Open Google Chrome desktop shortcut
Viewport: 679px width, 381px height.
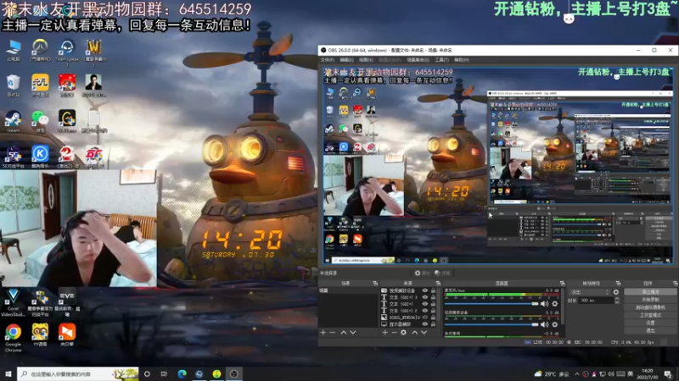click(x=14, y=338)
